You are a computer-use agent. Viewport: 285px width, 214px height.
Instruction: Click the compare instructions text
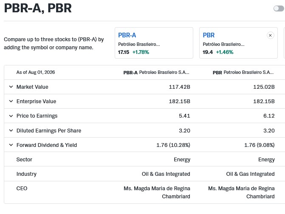click(x=54, y=43)
